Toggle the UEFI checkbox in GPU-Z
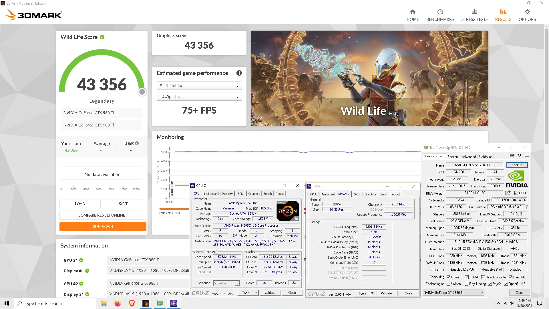 click(x=516, y=193)
